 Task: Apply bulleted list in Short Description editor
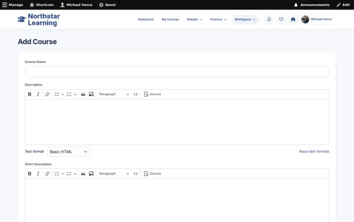tap(57, 173)
